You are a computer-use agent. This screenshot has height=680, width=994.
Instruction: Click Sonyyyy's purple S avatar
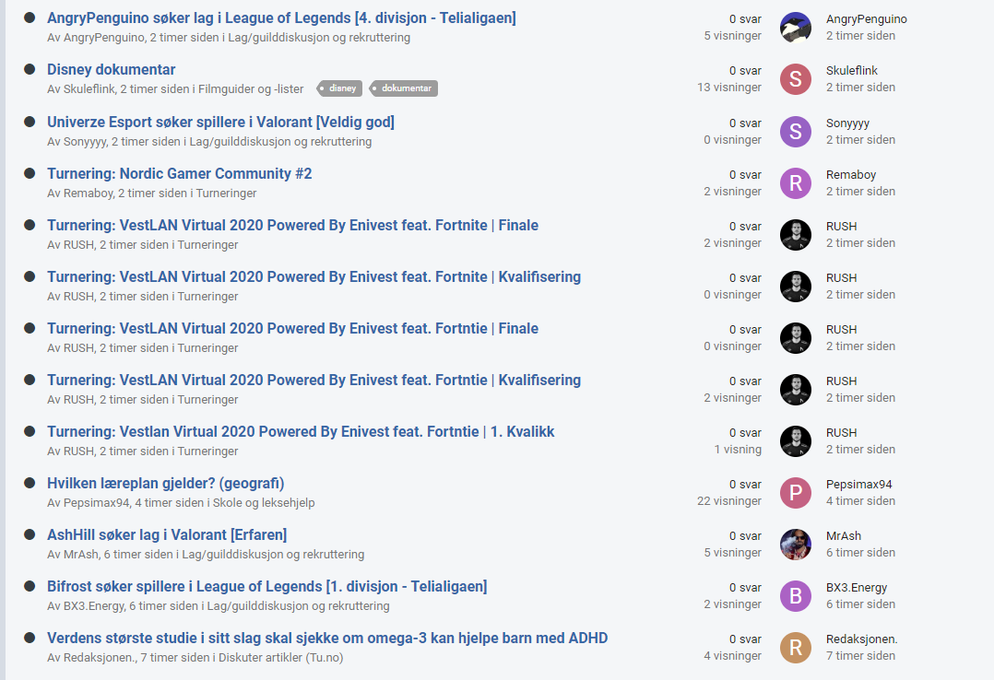[796, 131]
